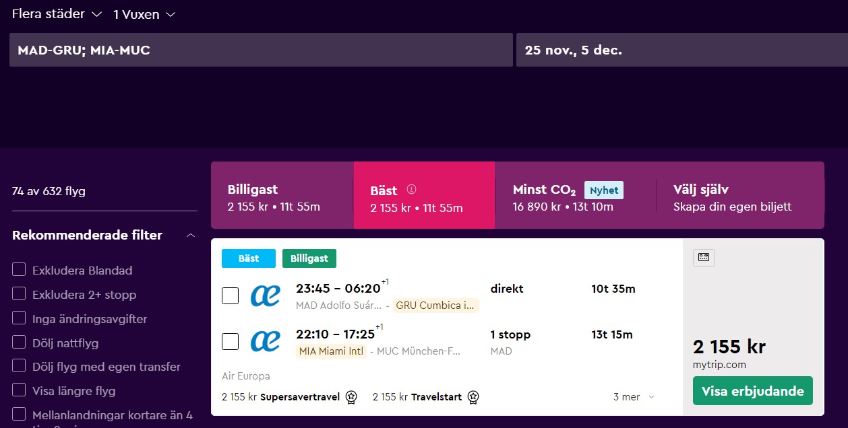The image size is (848, 428).
Task: Enable the Dölj nattflyg checkbox
Action: pos(19,343)
